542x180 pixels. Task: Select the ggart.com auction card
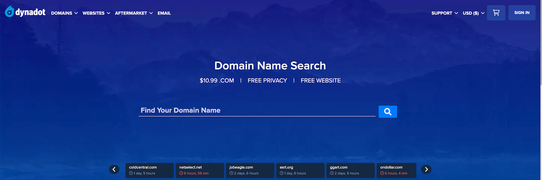(350, 170)
